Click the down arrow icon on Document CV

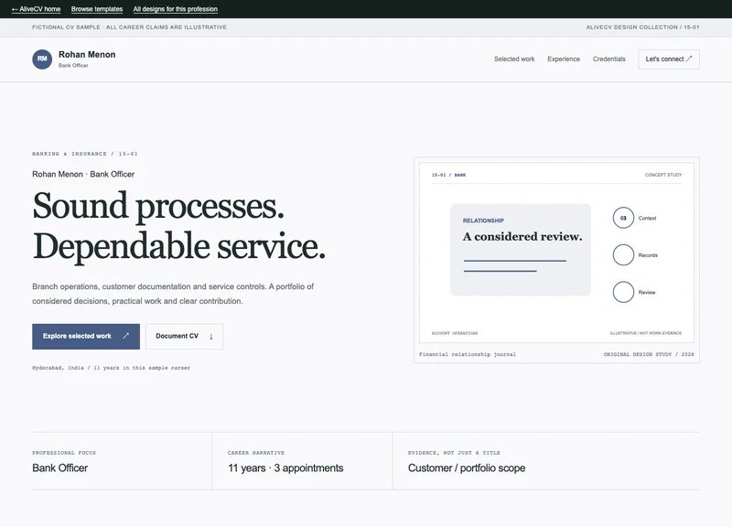tap(211, 336)
